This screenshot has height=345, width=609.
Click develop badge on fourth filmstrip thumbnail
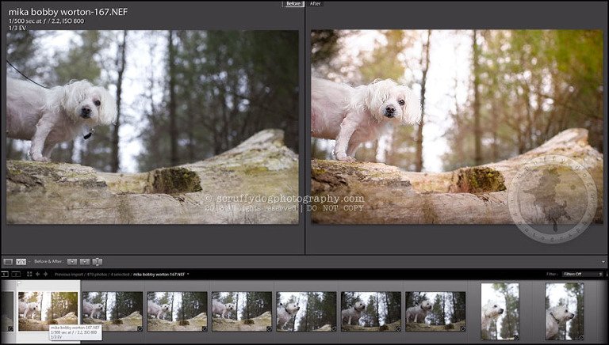click(x=268, y=328)
